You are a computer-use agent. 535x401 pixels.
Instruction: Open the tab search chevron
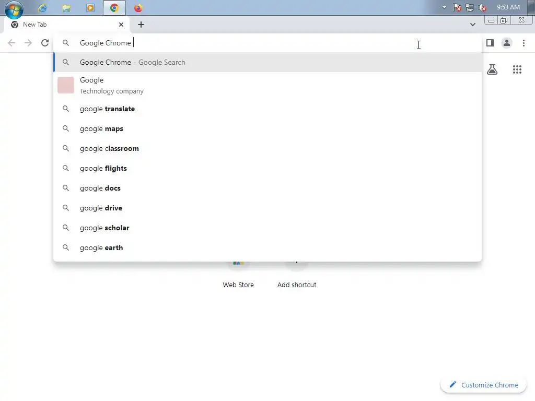[x=472, y=25]
